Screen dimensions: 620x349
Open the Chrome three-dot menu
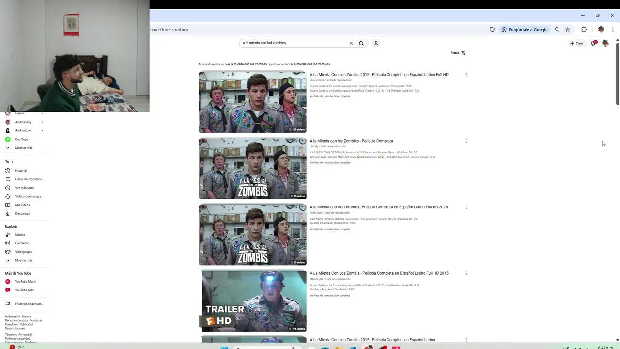pyautogui.click(x=613, y=30)
